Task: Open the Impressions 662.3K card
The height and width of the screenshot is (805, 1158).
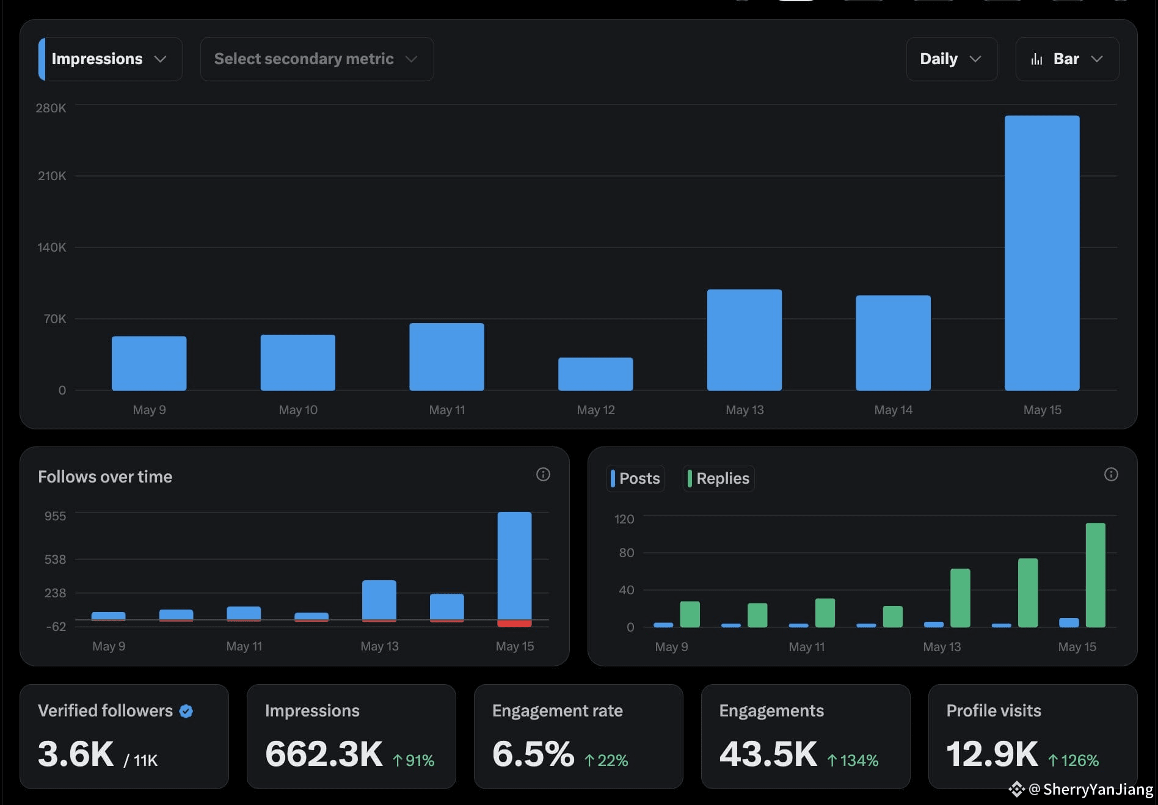Action: [351, 736]
